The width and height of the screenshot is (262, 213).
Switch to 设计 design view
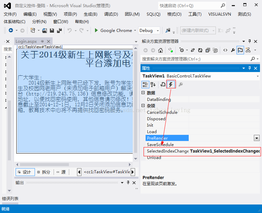(25, 172)
